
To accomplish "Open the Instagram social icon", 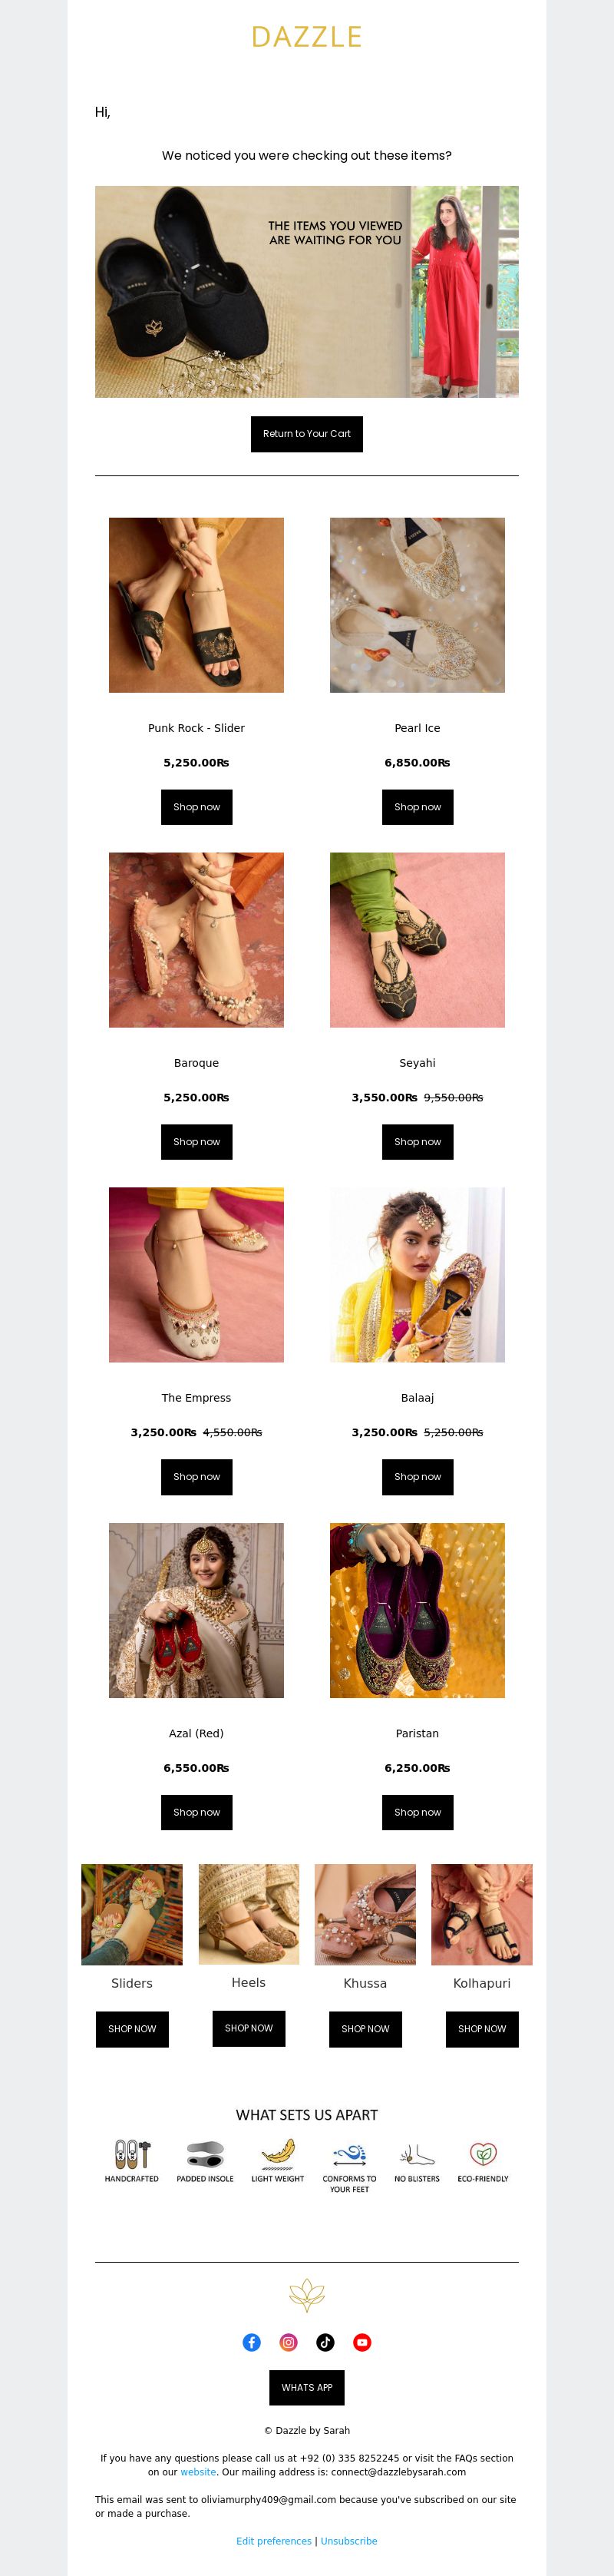I will pos(289,2341).
